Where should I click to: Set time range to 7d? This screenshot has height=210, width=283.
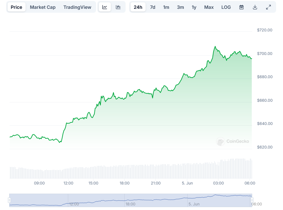(x=152, y=7)
